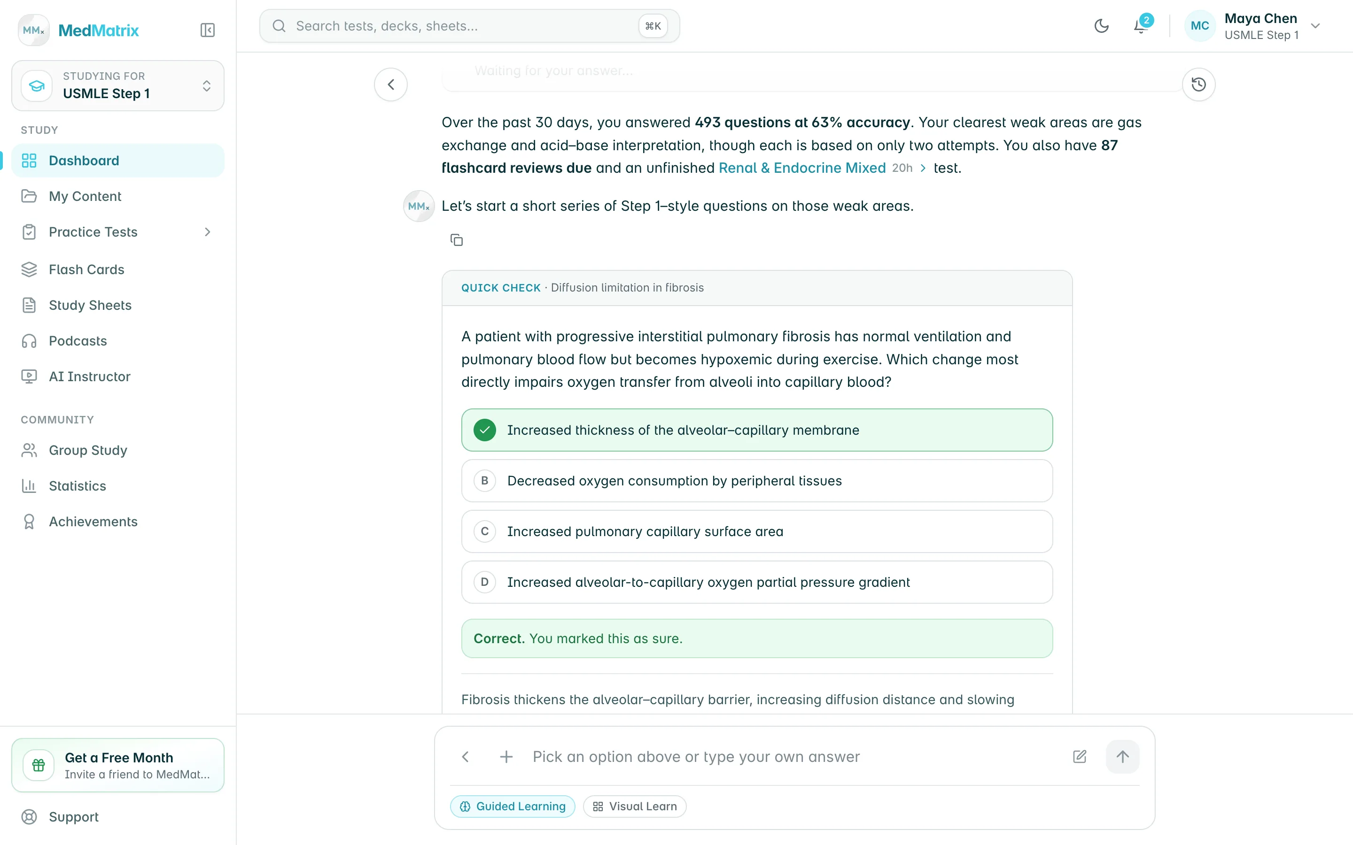Go back with the round chevron button
Screen dimensions: 1353x845
coord(391,84)
